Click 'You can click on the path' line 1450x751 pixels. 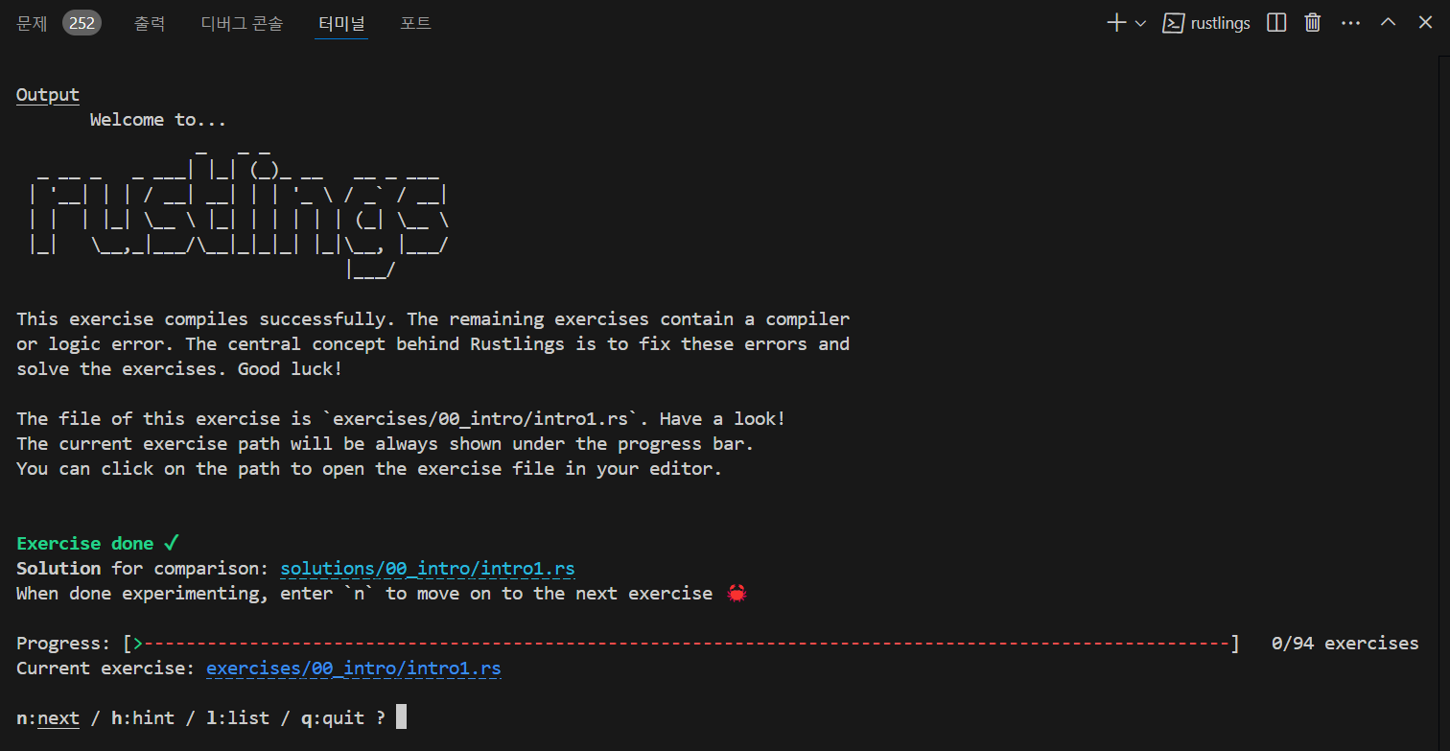369,469
